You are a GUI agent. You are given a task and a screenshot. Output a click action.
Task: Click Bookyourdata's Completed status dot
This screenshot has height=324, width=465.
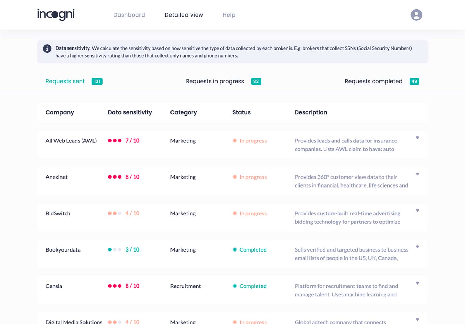235,250
